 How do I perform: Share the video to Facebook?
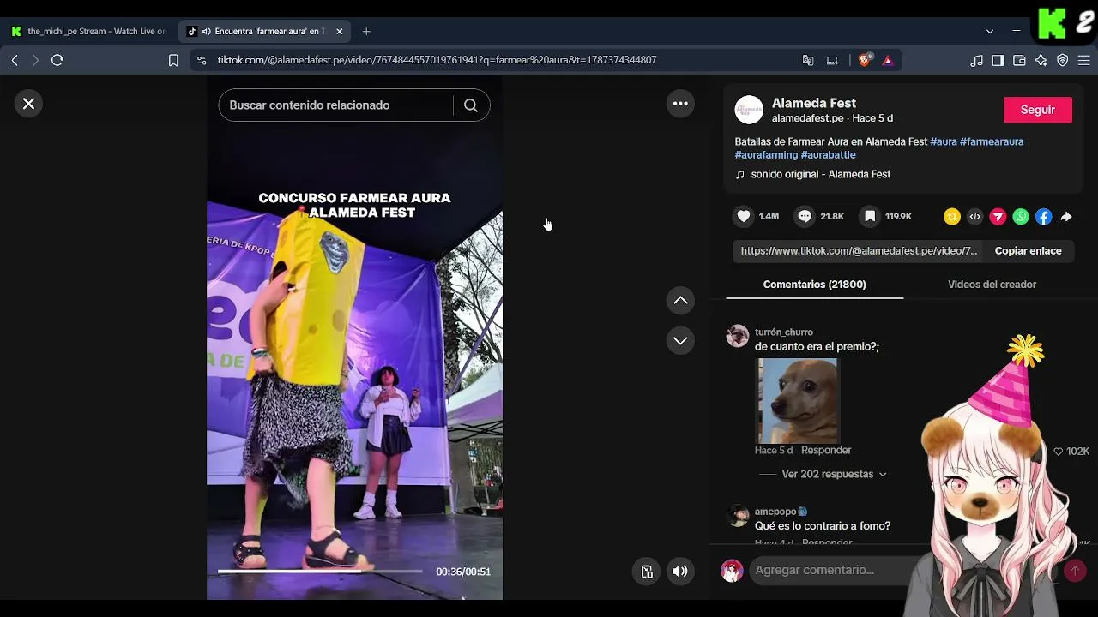coord(1043,217)
